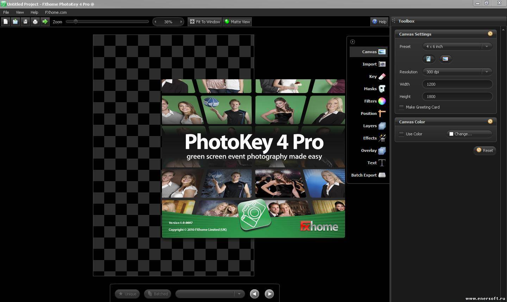Set canvas to landscape orientation
The height and width of the screenshot is (302, 507).
pos(445,59)
